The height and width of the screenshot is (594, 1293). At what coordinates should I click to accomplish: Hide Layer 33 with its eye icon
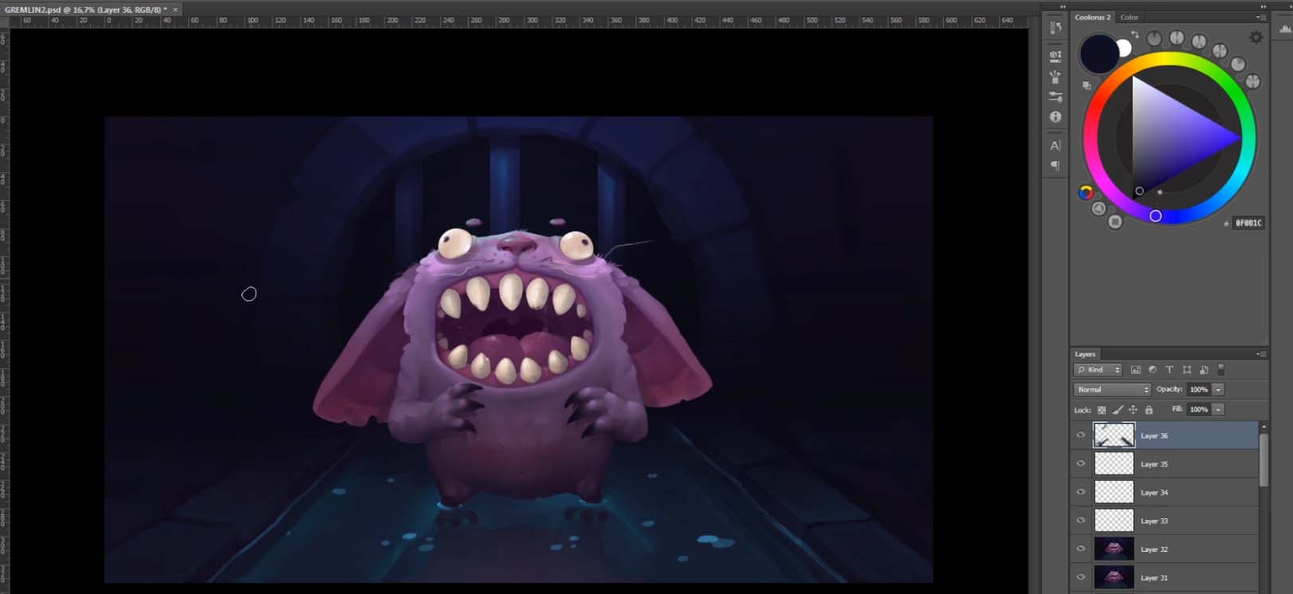point(1081,521)
